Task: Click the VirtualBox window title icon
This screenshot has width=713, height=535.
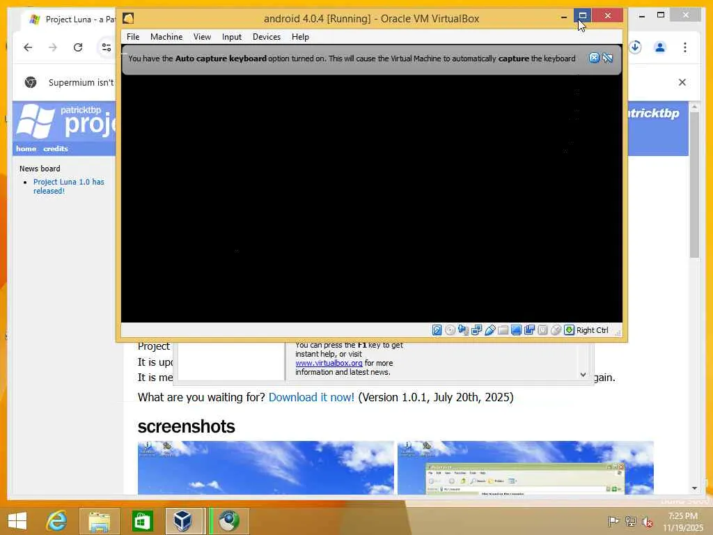Action: [128, 18]
